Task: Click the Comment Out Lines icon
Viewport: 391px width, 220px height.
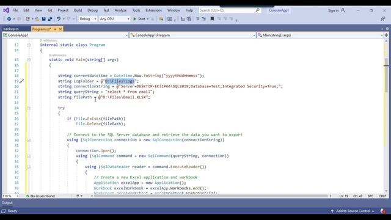Action: pyautogui.click(x=197, y=19)
